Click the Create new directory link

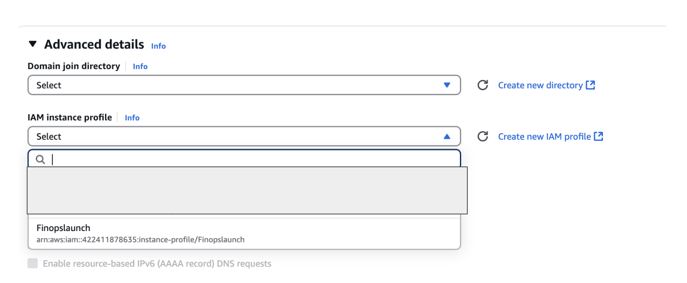(x=540, y=86)
